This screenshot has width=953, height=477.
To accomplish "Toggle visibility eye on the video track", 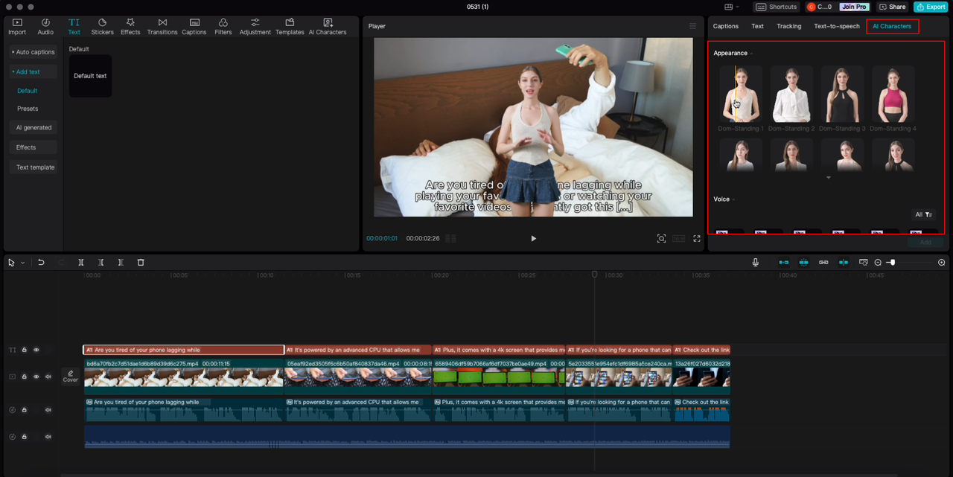I will coord(36,377).
